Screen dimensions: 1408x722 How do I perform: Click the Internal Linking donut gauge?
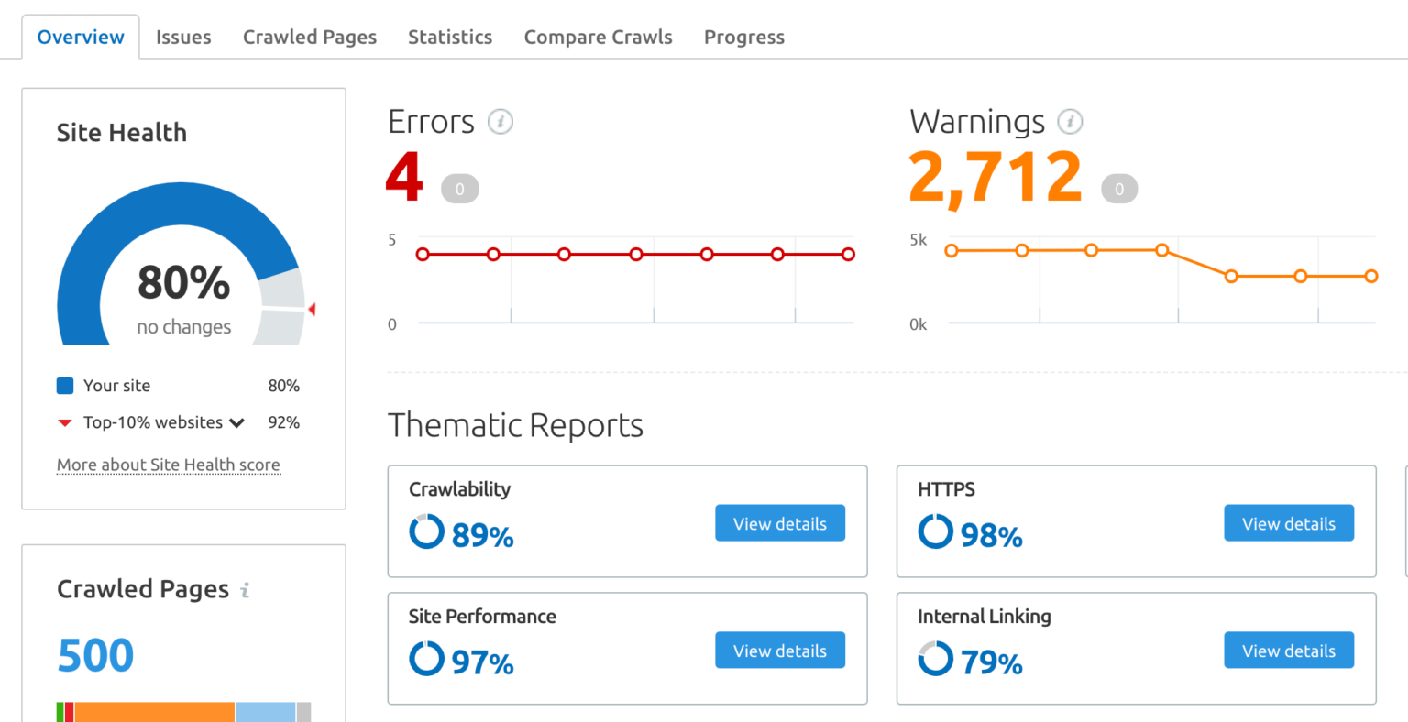tap(935, 659)
